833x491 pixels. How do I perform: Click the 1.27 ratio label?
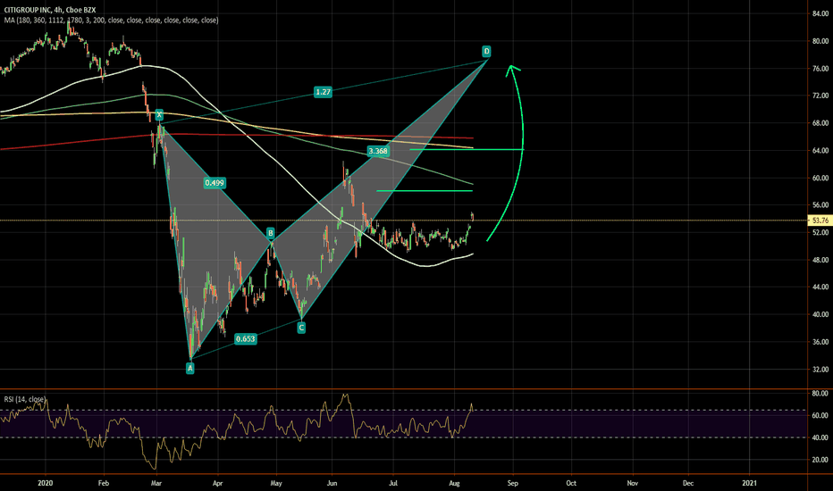tap(323, 92)
